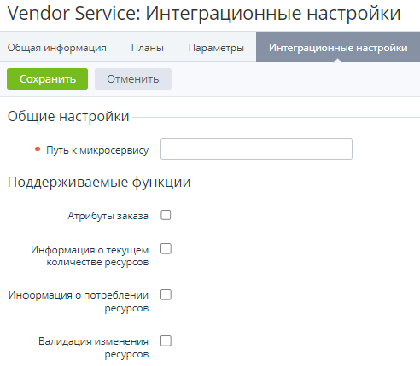The image size is (420, 366).
Task: Go to the Параметры tab
Action: pos(216,48)
